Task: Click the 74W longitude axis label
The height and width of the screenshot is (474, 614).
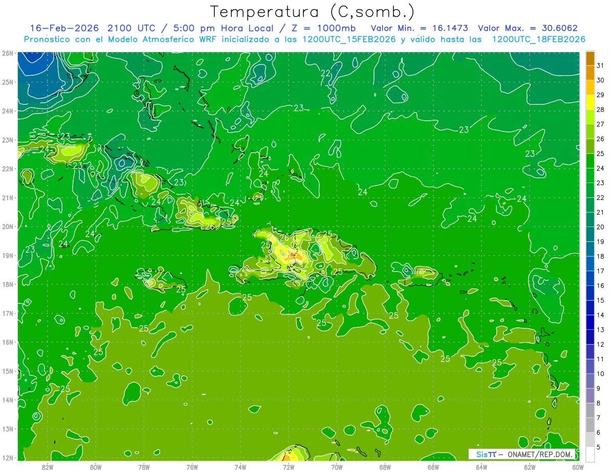Action: tap(240, 467)
